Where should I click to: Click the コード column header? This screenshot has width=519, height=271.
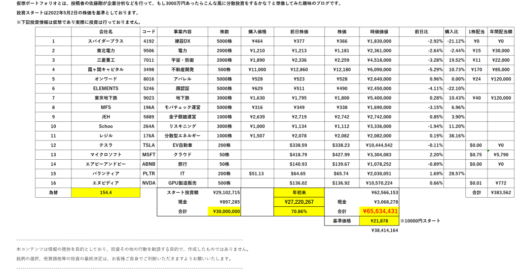tap(149, 32)
